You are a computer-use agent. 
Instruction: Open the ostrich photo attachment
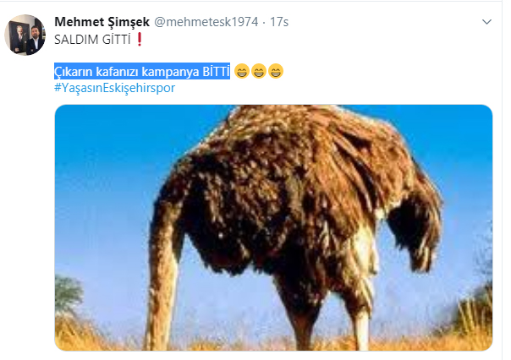[x=273, y=227]
